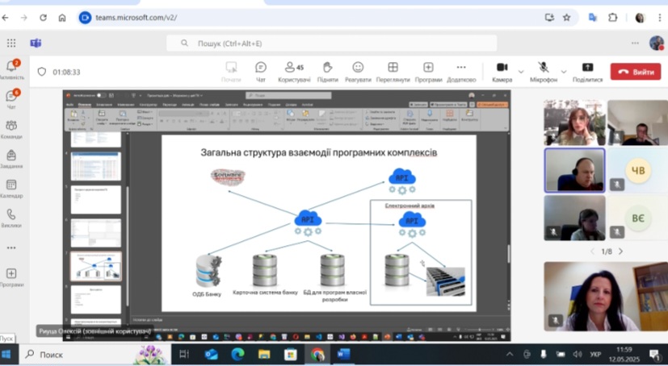
Task: Open the Додатково more options menu
Action: (x=461, y=71)
